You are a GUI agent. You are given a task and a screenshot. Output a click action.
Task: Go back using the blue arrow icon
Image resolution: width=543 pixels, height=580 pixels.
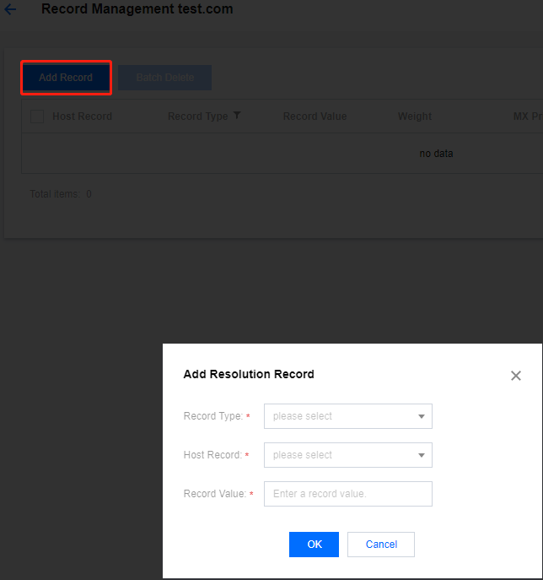coord(10,9)
